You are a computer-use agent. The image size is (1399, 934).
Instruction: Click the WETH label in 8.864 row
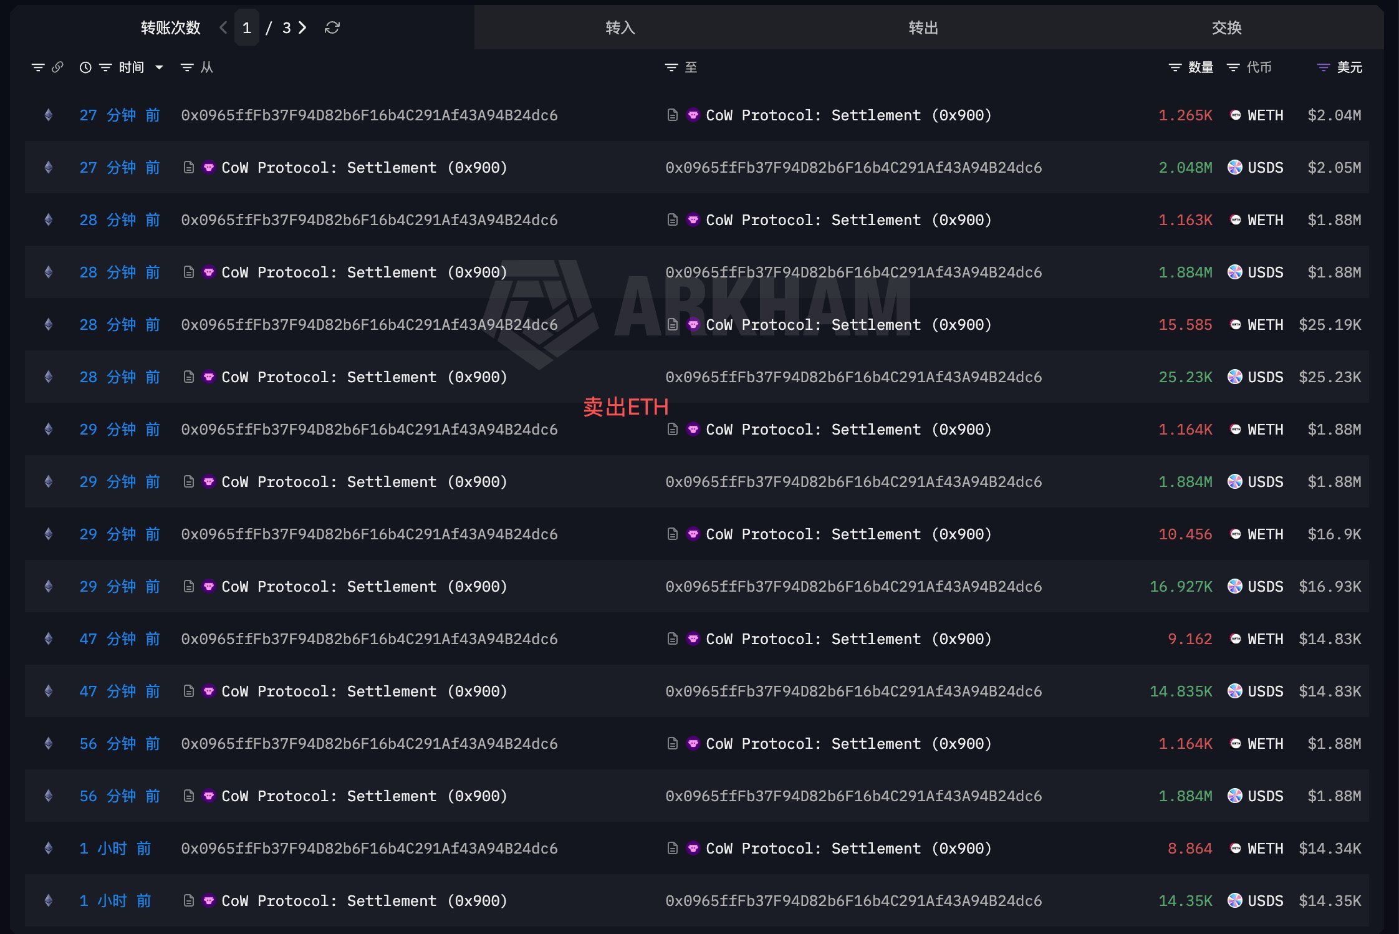(x=1266, y=849)
